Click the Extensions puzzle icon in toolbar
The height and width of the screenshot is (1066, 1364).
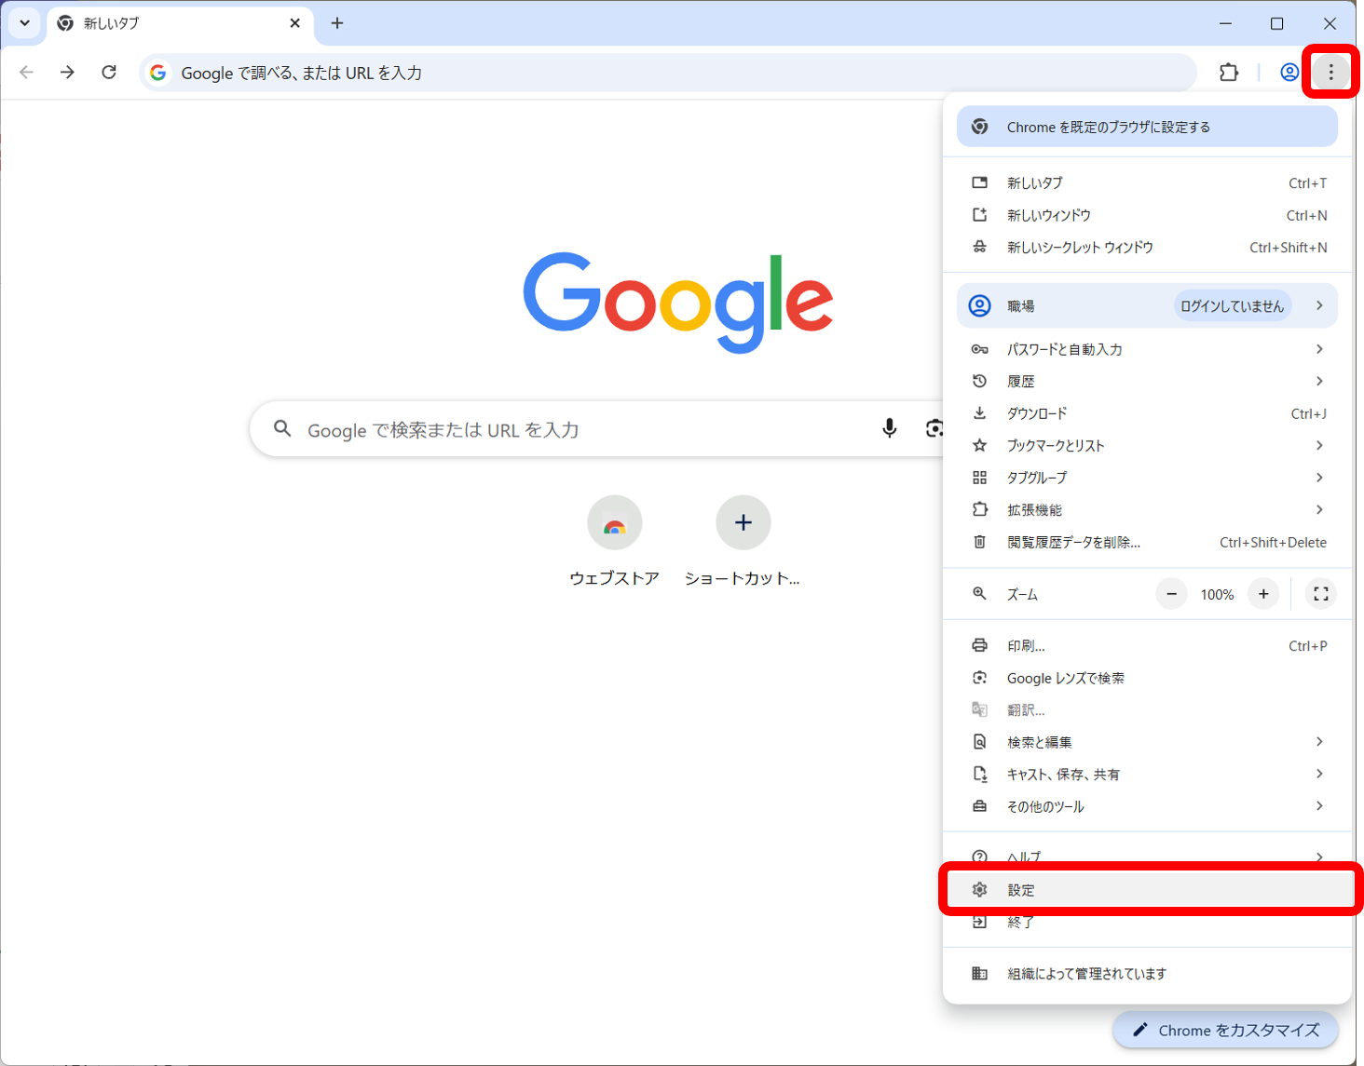1229,72
